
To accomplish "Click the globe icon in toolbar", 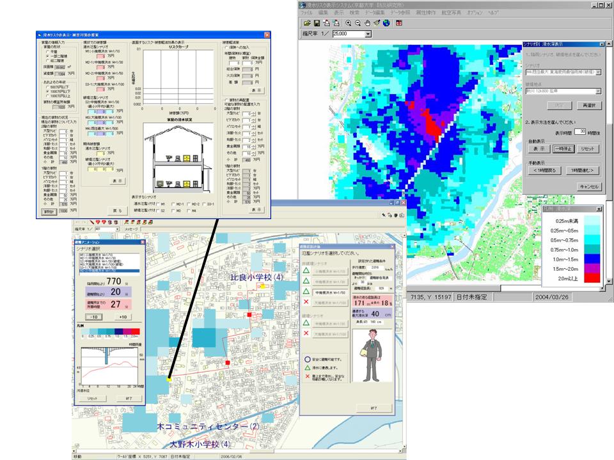I will [x=386, y=23].
